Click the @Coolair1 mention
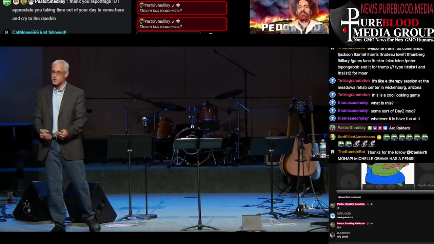Viewport: 434px width, 244px height. pos(417,152)
